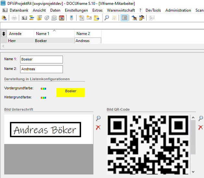Viewport: 204px width, 178px height.
Task: Click the stacked documents icon
Action: [54, 18]
